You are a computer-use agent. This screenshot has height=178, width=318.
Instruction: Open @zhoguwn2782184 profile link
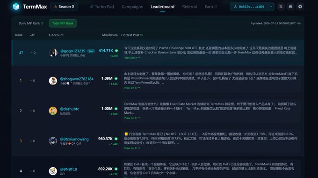77,79
